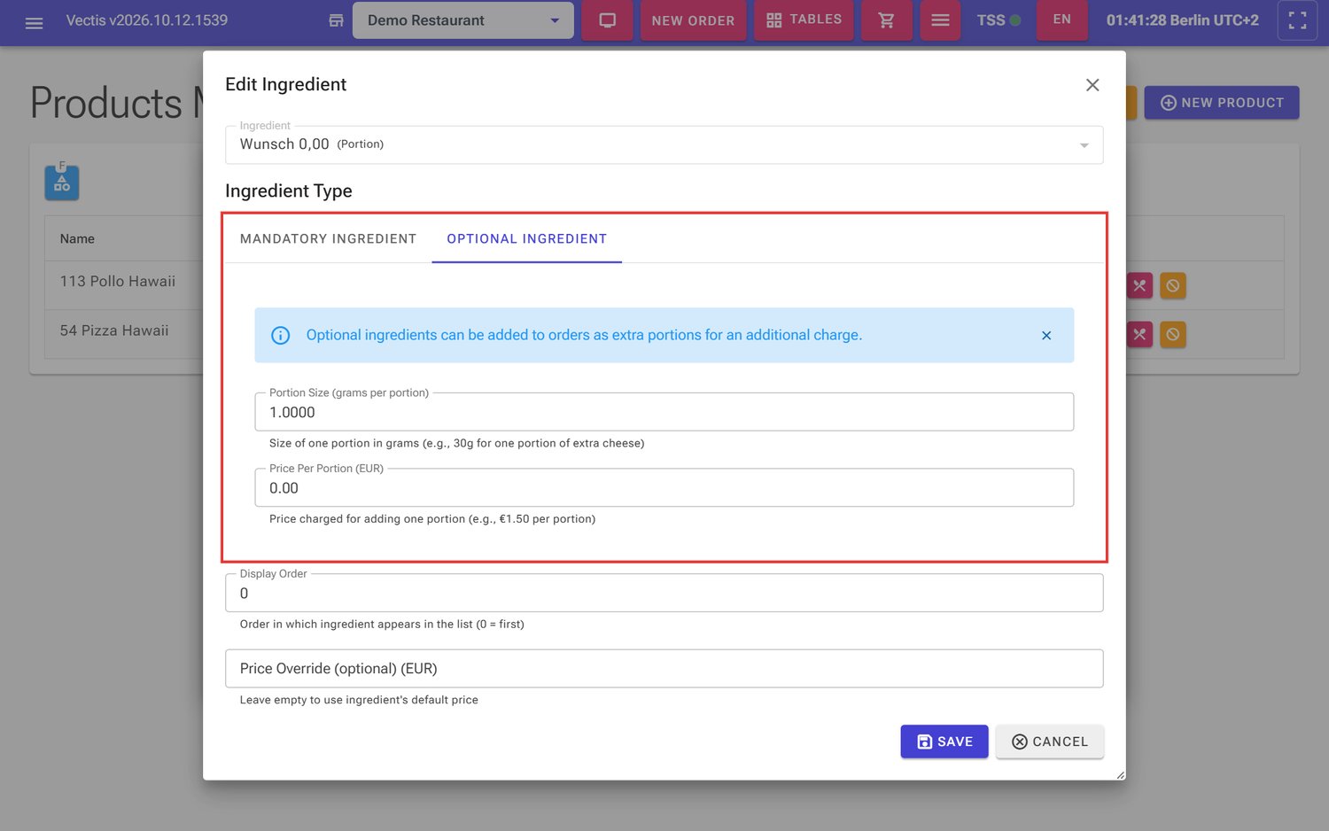Click the Price Override input field
The width and height of the screenshot is (1329, 831).
[664, 669]
